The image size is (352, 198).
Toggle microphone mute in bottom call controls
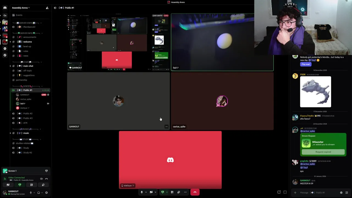pyautogui.click(x=142, y=192)
